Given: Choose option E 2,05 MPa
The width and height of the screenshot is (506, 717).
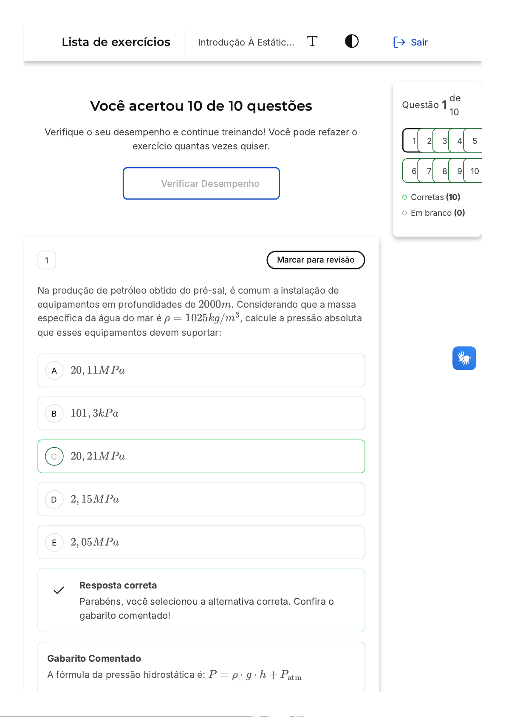Looking at the screenshot, I should 201,542.
